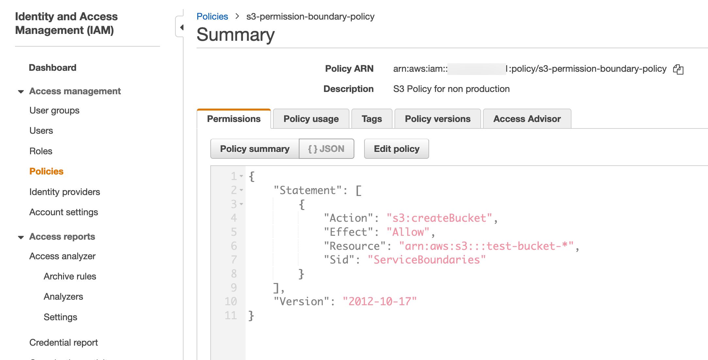Fold the Statement array at line 2

point(241,190)
